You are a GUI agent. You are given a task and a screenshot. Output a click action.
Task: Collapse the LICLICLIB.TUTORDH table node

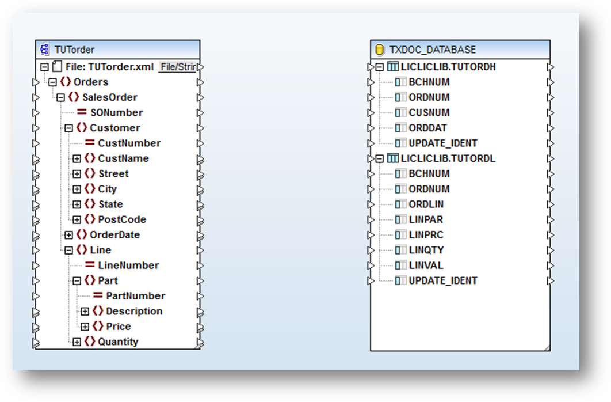[380, 67]
